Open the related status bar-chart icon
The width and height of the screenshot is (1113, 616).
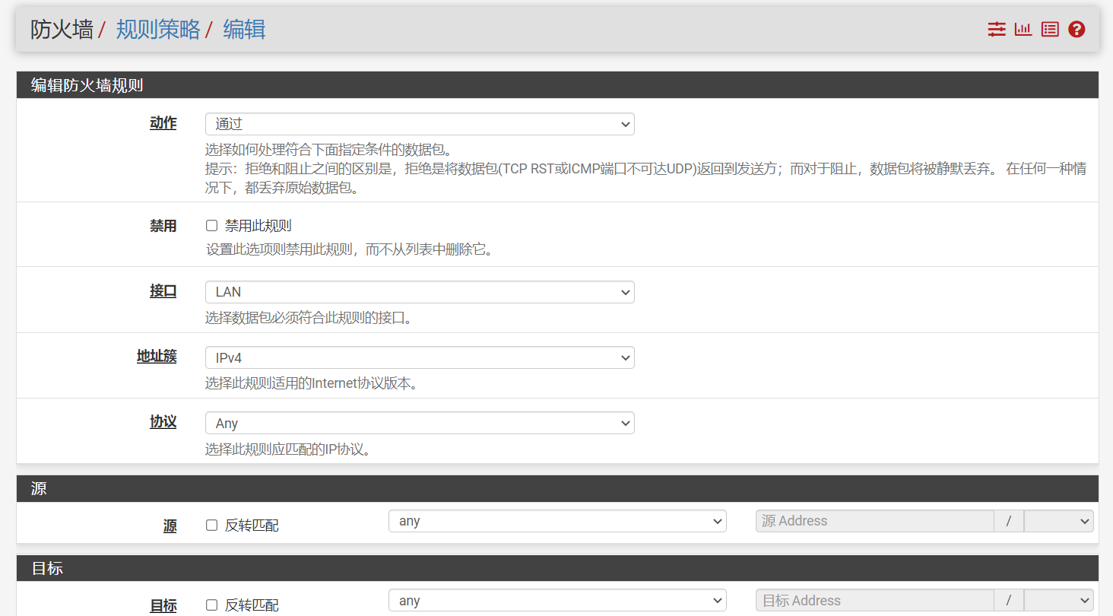pyautogui.click(x=1023, y=30)
